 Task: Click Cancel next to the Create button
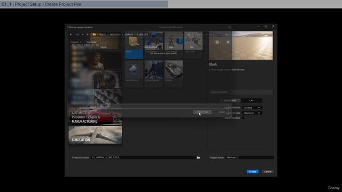tap(268, 172)
